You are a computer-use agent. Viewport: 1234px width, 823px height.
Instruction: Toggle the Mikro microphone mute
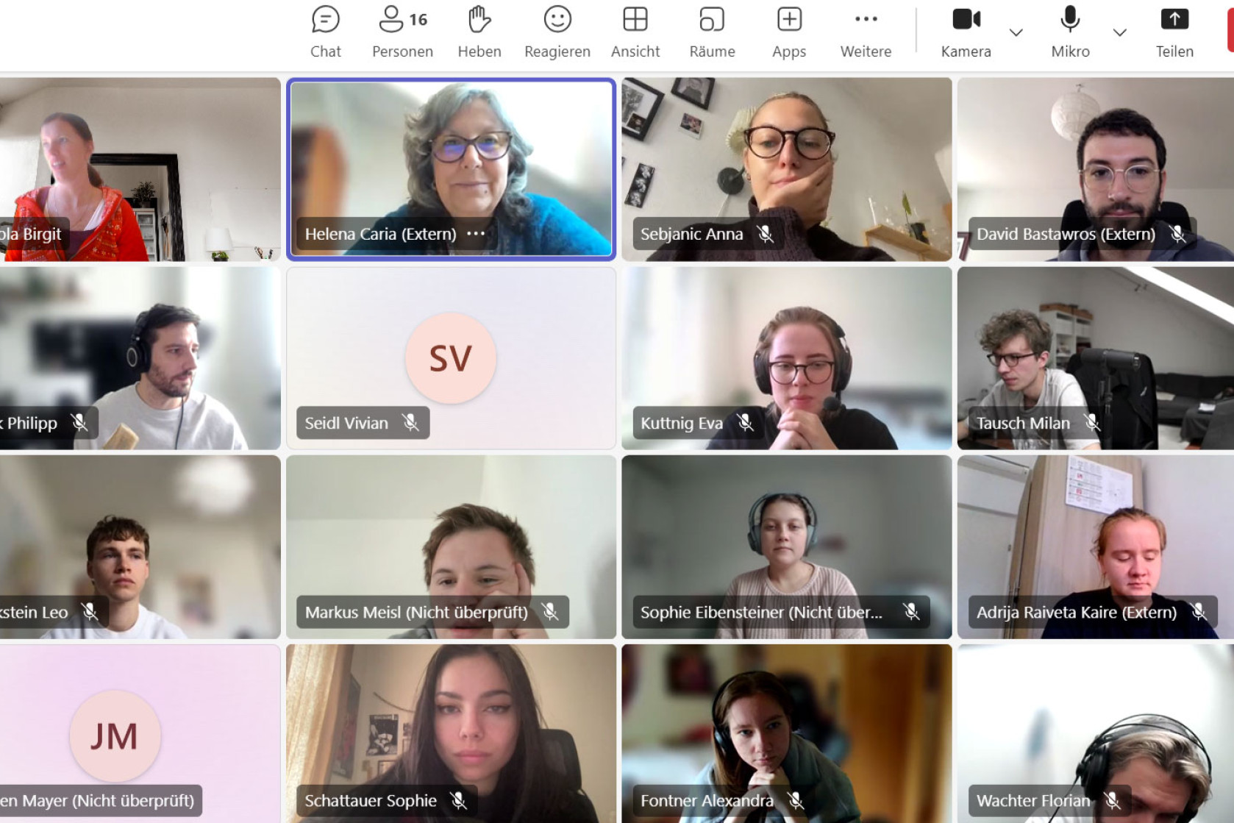[1070, 32]
